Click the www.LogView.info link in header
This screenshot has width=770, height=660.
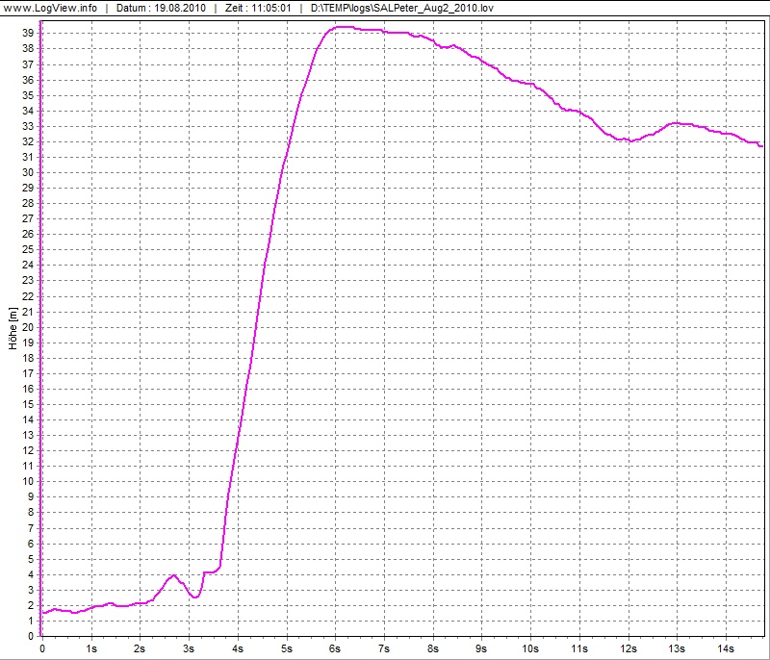[48, 7]
